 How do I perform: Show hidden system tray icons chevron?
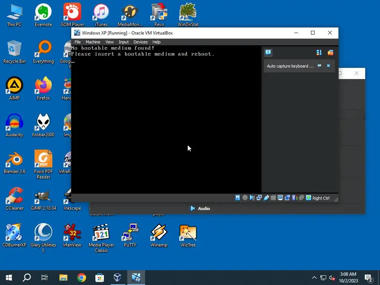click(314, 278)
